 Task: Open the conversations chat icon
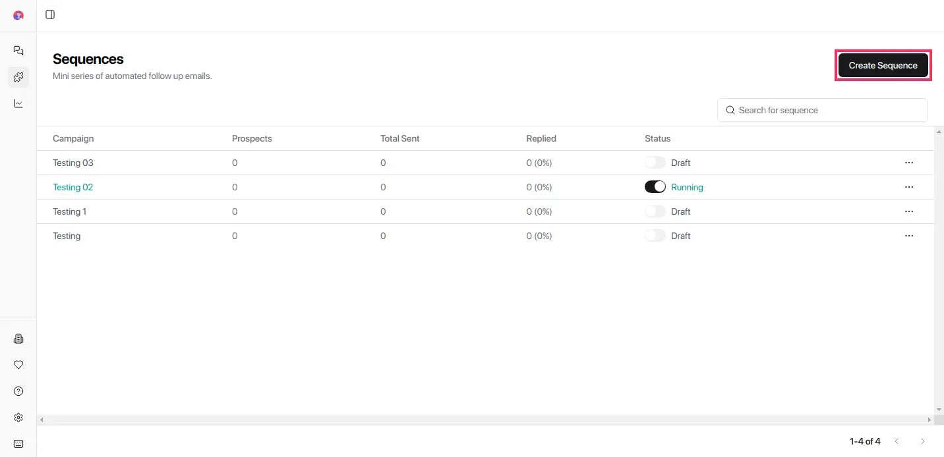pos(18,51)
